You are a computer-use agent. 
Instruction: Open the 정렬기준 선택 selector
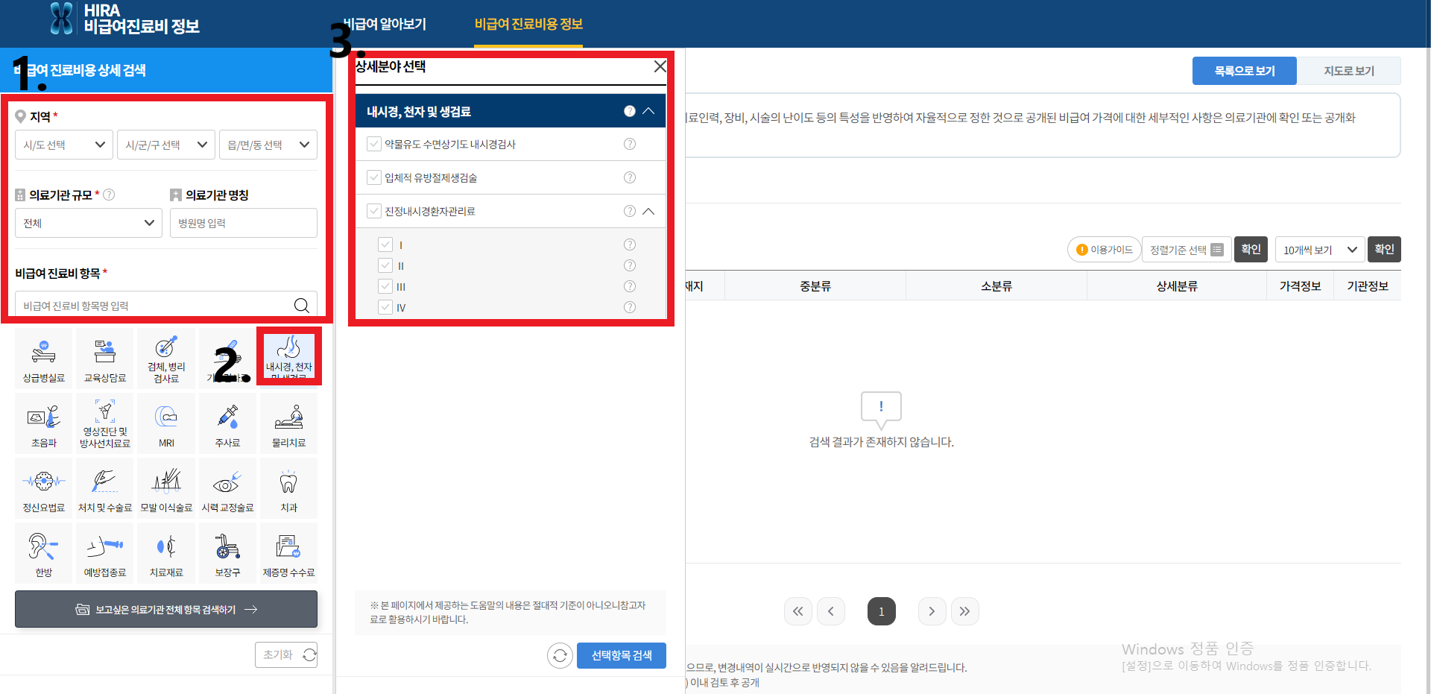click(1187, 250)
